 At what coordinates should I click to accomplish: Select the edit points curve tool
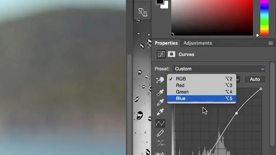point(160,123)
